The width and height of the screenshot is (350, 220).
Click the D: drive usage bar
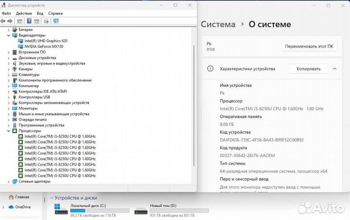179,210
